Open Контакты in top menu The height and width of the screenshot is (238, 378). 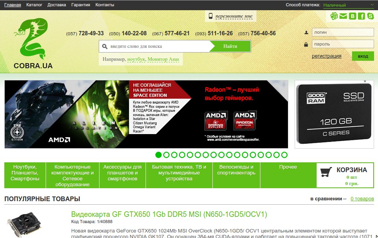click(x=105, y=5)
